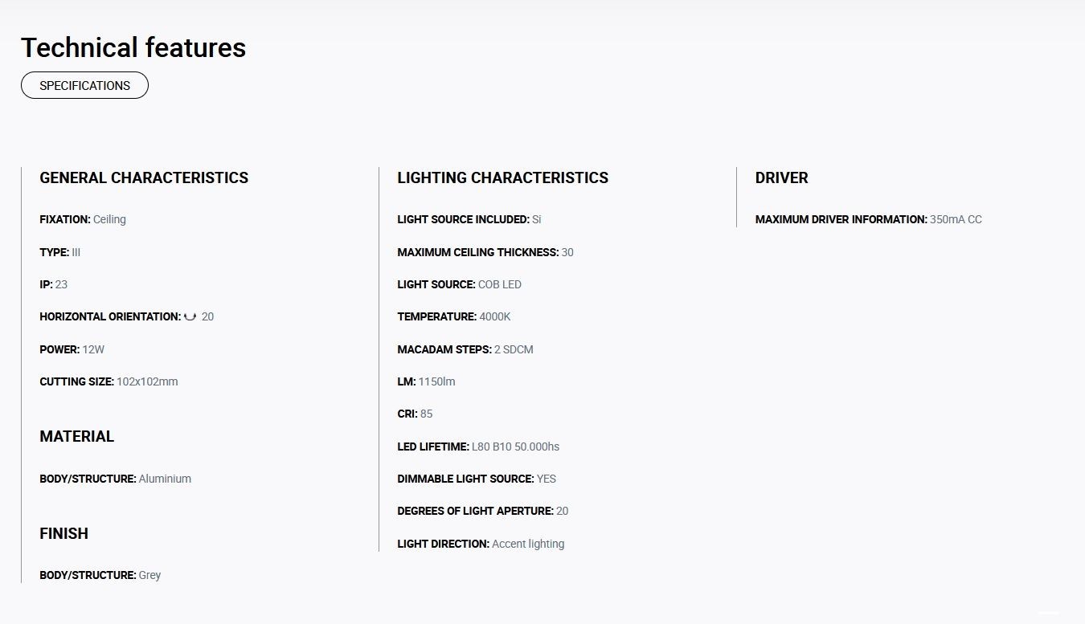Click the Grey finish value

tap(149, 575)
